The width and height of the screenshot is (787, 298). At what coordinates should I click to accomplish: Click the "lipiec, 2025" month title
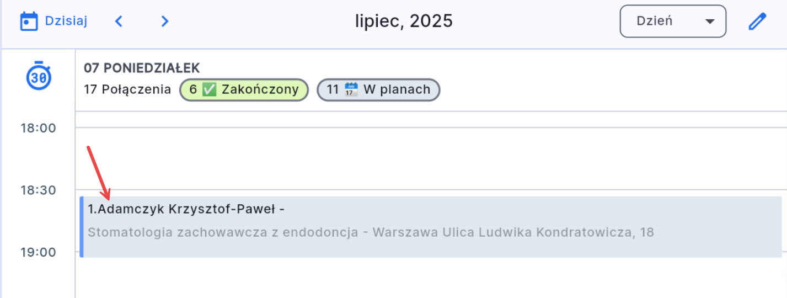coord(404,22)
